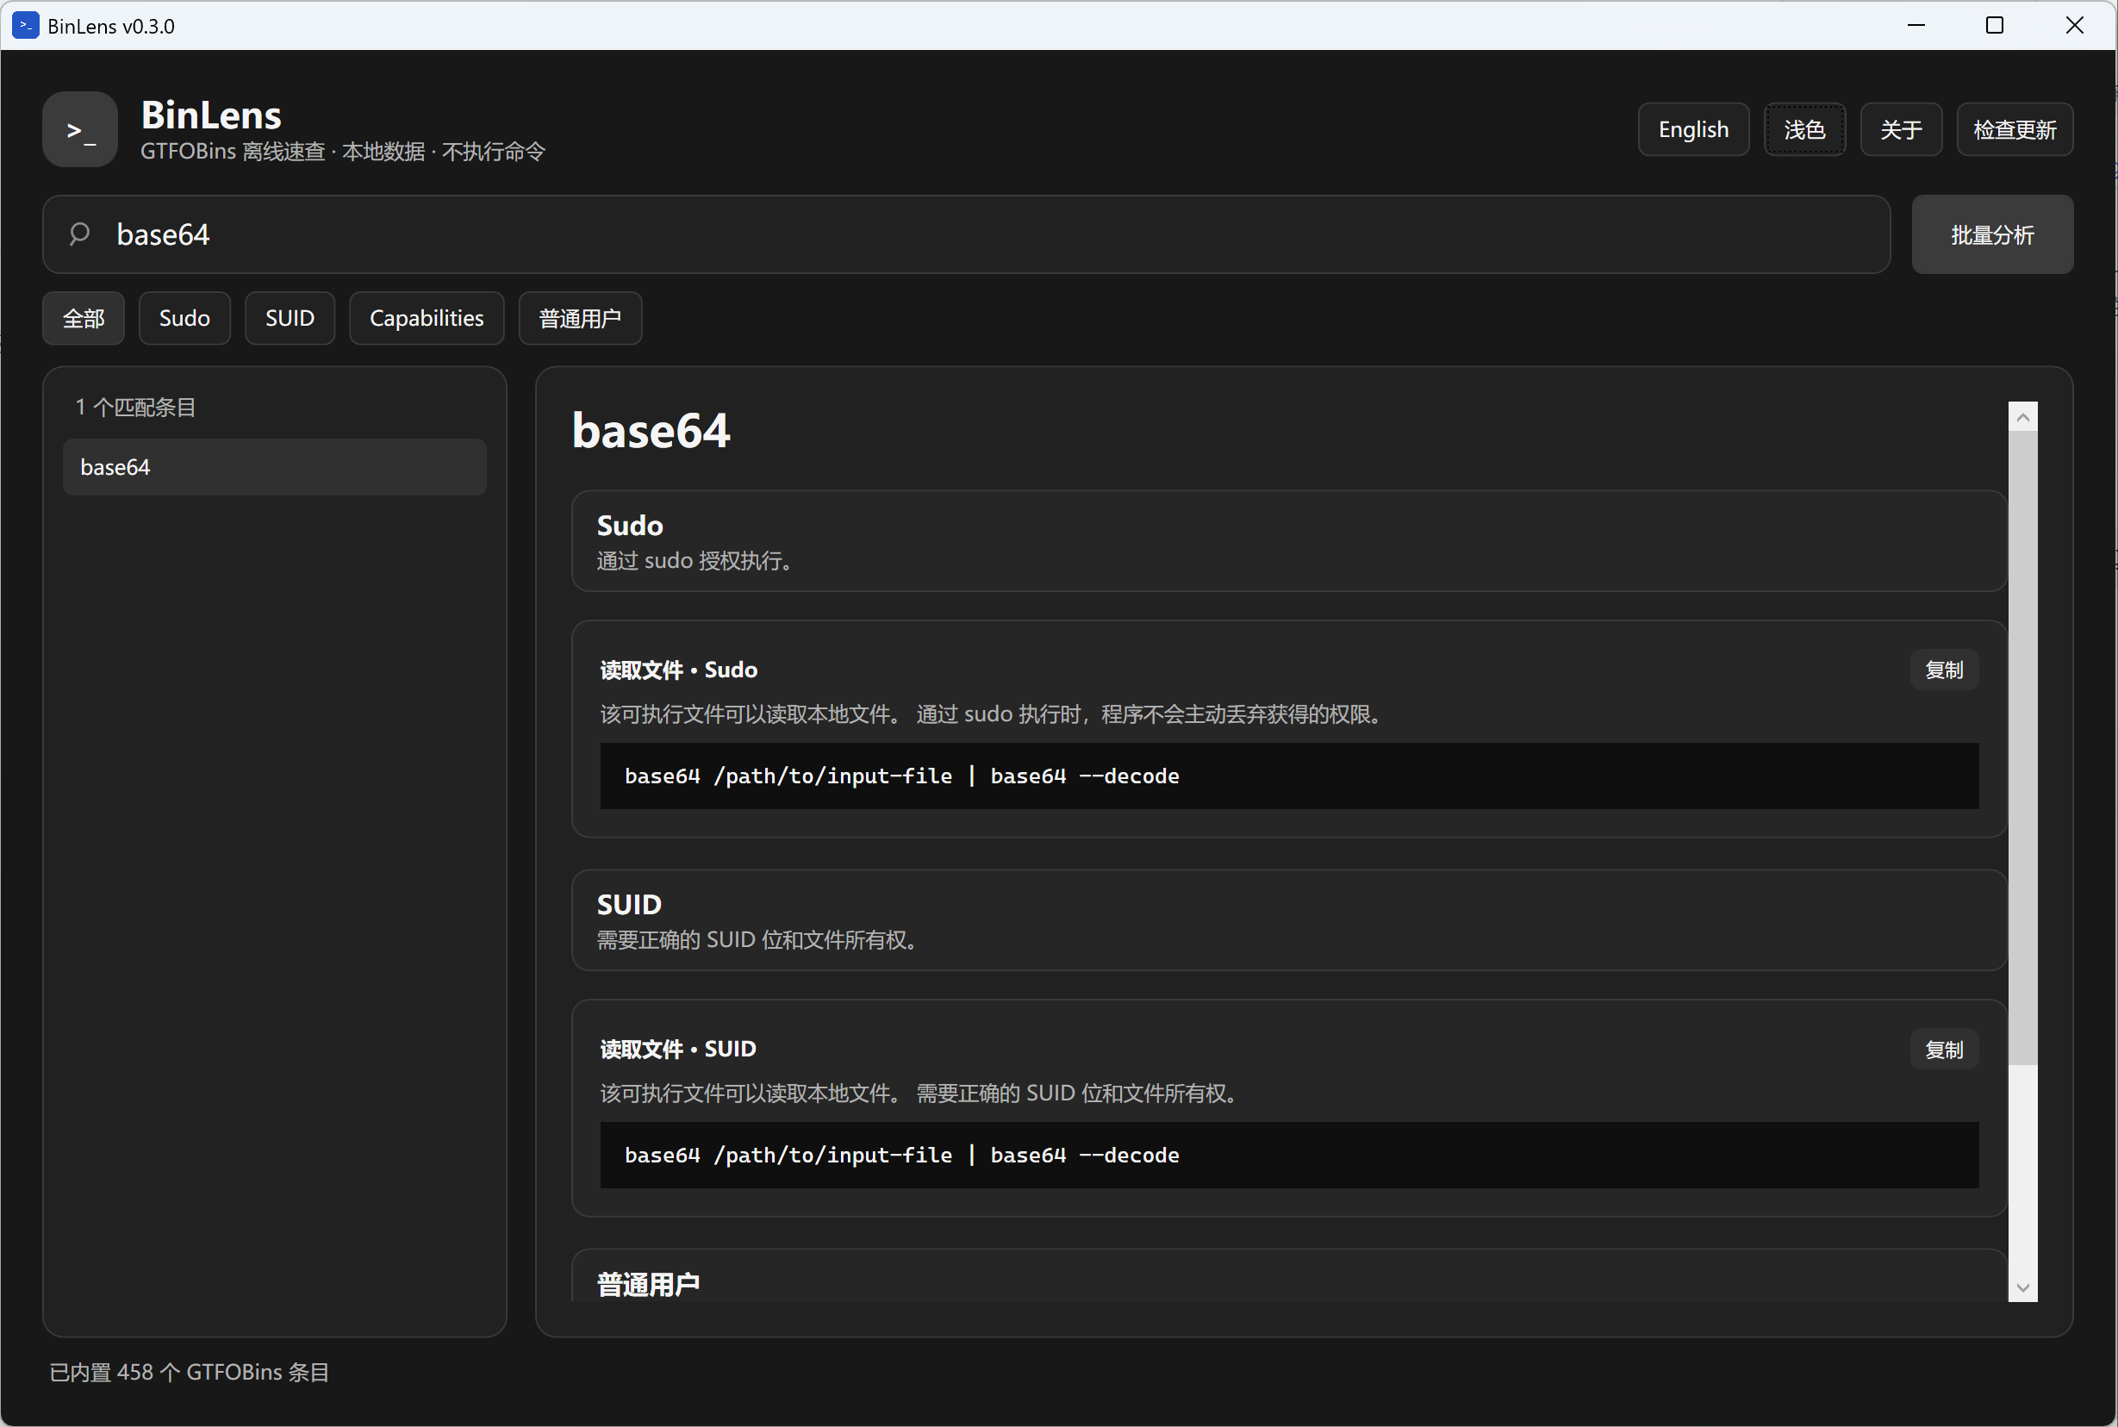Click 需要正确的 SUID 位和文件所有权 description under SUID header
The width and height of the screenshot is (2118, 1427).
[760, 939]
